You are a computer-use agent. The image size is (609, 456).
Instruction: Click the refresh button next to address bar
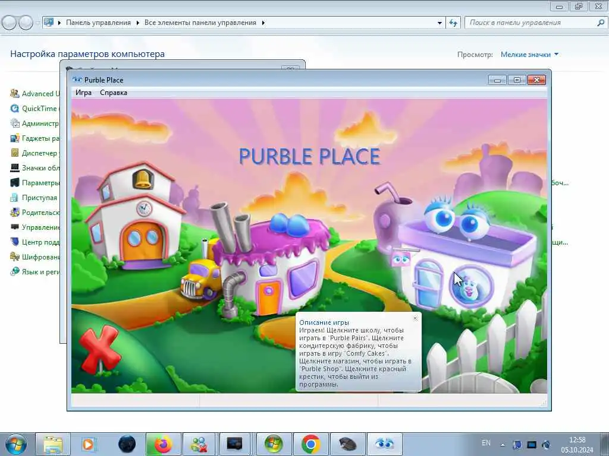coord(453,23)
